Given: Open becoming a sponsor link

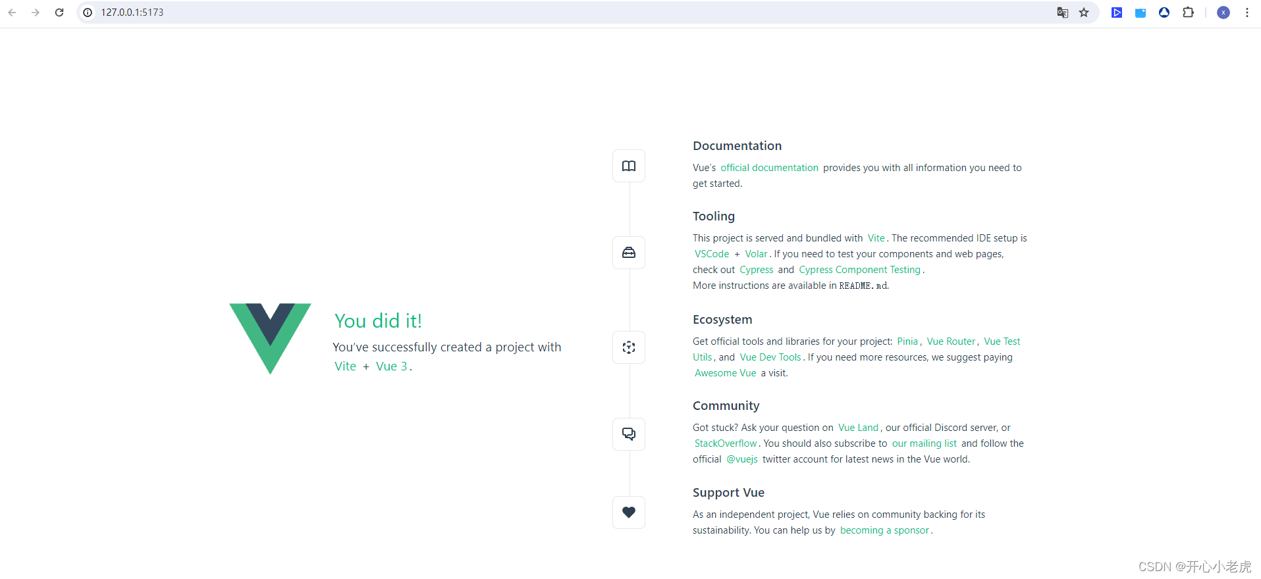Looking at the screenshot, I should pos(885,530).
